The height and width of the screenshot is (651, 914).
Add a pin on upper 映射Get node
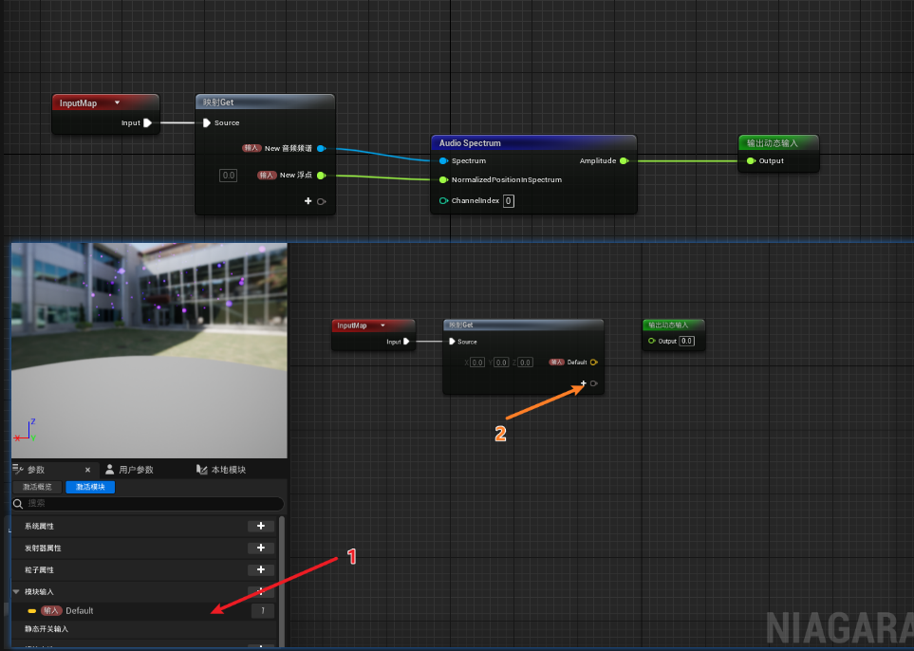[308, 201]
